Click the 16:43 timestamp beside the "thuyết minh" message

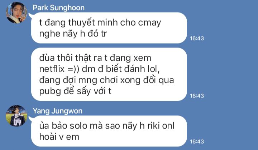pyautogui.click(x=197, y=38)
